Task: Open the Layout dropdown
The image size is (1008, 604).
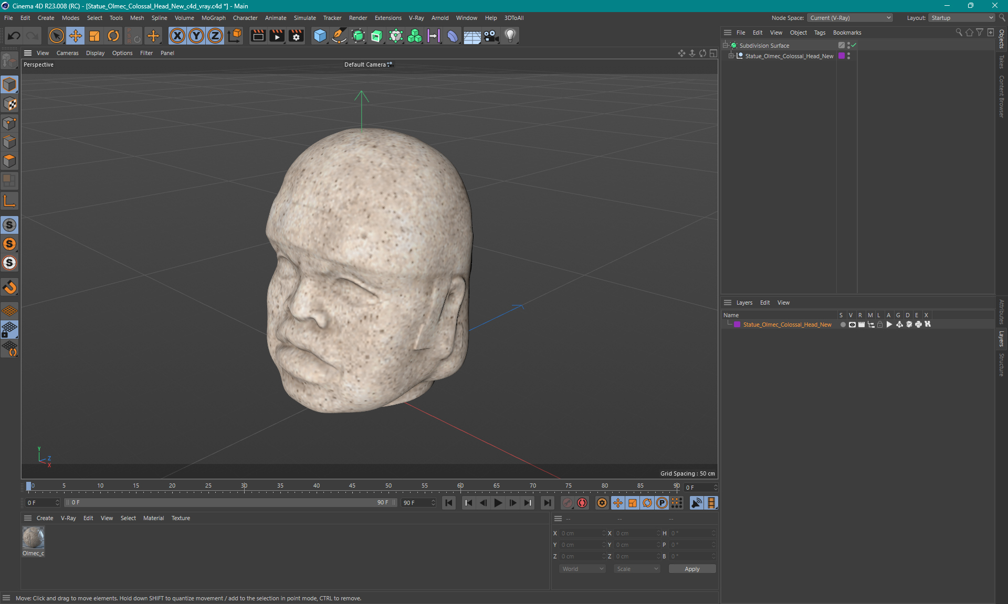Action: pos(962,18)
